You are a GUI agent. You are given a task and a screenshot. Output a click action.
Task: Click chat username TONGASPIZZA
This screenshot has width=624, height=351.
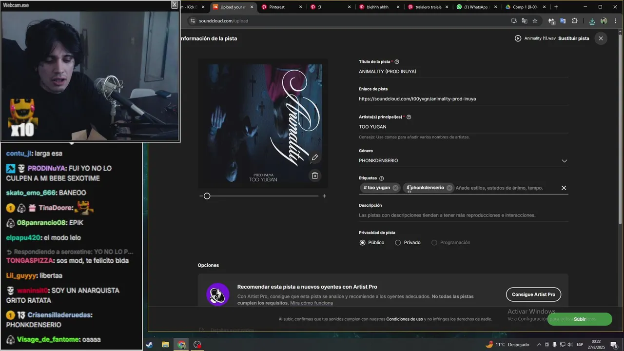(29, 261)
